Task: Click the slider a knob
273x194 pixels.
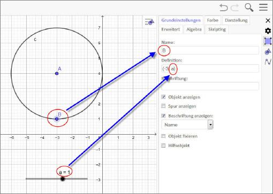Action: point(63,179)
